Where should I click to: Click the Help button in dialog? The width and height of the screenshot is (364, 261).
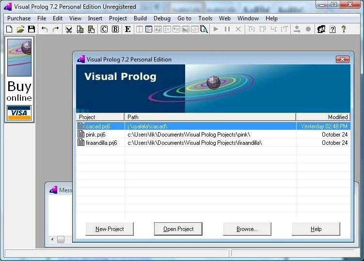pos(316,229)
